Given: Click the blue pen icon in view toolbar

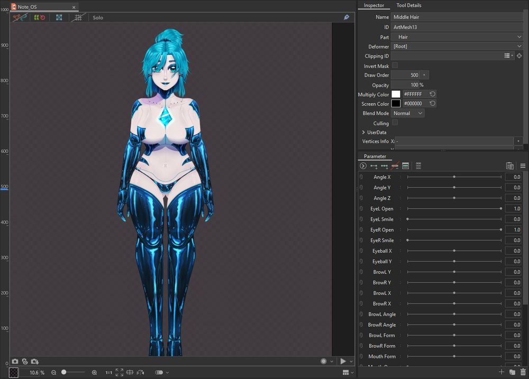Looking at the screenshot, I should (346, 17).
